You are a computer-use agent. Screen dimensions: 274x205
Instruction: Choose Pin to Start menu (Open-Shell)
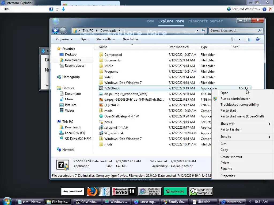[x=242, y=116]
